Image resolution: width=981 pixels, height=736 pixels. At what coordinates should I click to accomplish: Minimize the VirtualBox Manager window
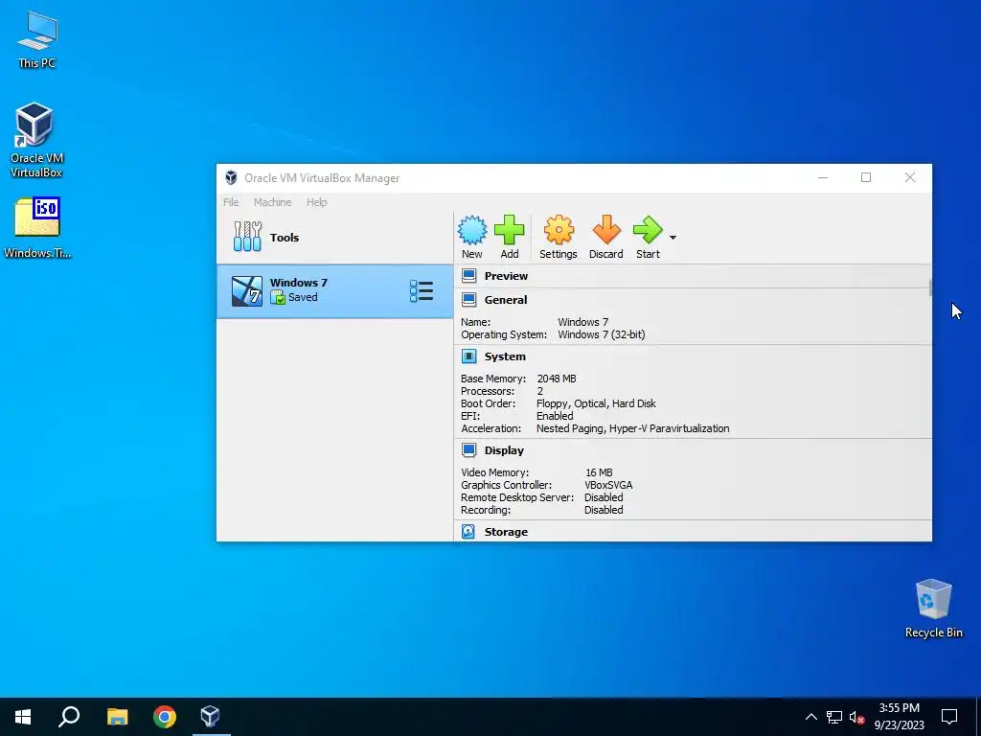(823, 177)
